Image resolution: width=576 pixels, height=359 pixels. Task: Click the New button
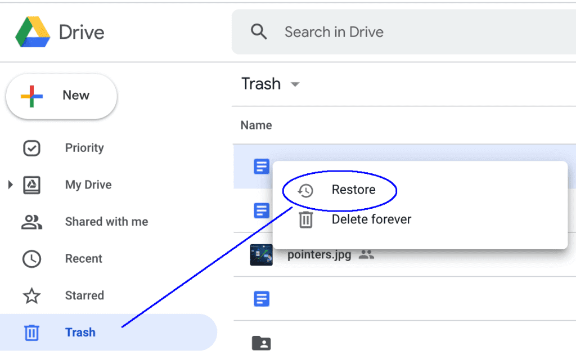(x=61, y=96)
